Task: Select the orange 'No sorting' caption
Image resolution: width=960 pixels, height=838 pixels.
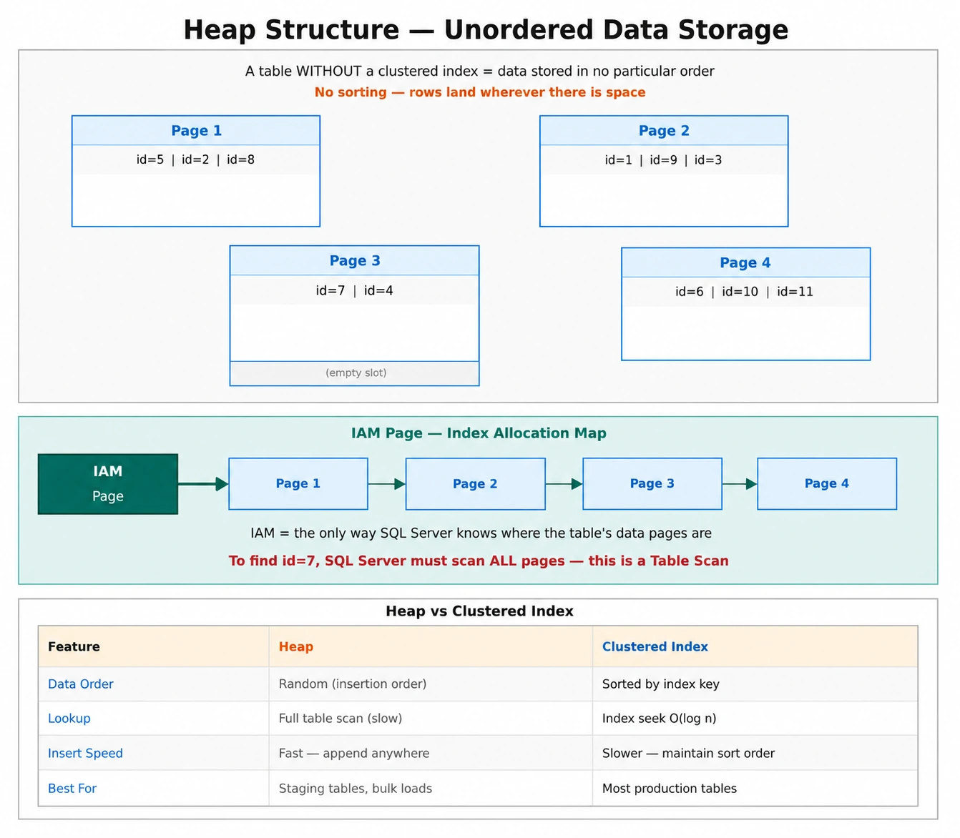Action: pos(479,92)
